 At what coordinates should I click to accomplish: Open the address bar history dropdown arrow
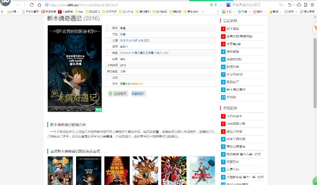(x=222, y=5)
